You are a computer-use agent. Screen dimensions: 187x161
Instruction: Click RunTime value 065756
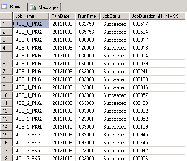[86, 32]
